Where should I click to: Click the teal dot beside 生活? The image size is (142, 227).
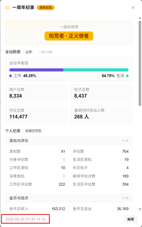coord(127,76)
